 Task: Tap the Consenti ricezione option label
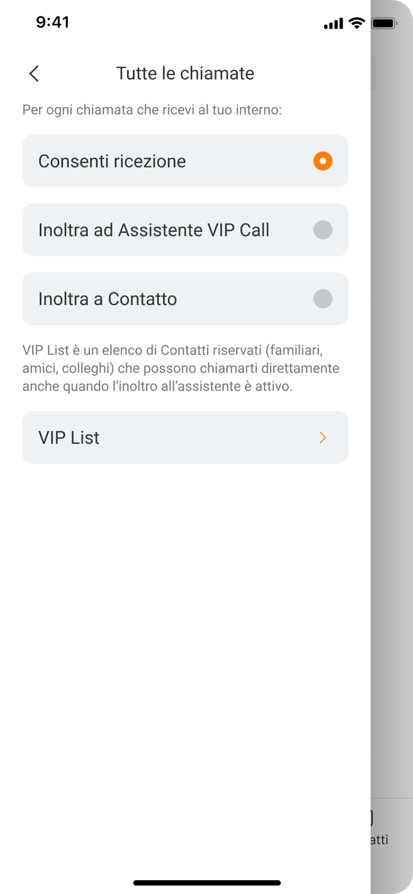click(112, 162)
